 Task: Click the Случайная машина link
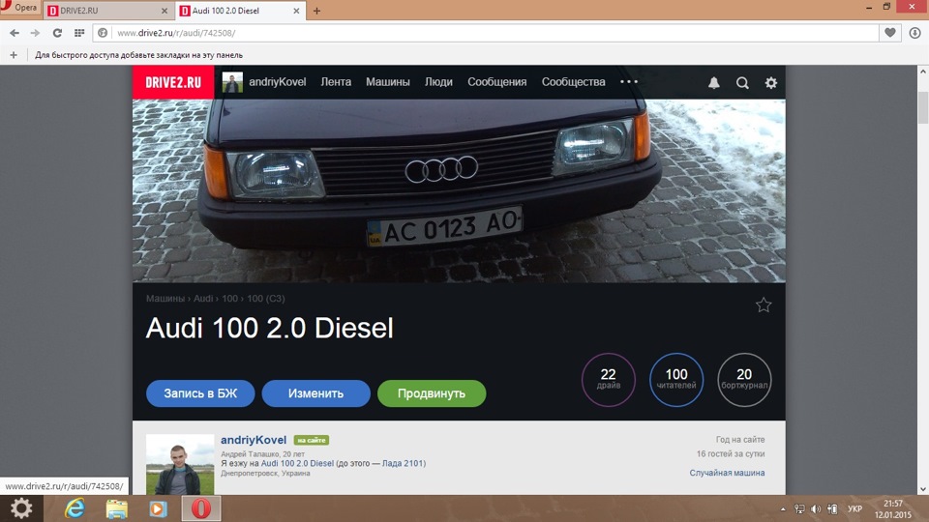pos(727,473)
